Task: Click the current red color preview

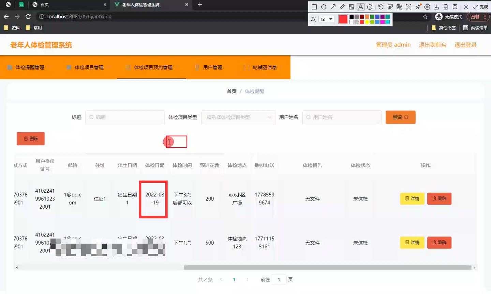Action: tap(343, 19)
